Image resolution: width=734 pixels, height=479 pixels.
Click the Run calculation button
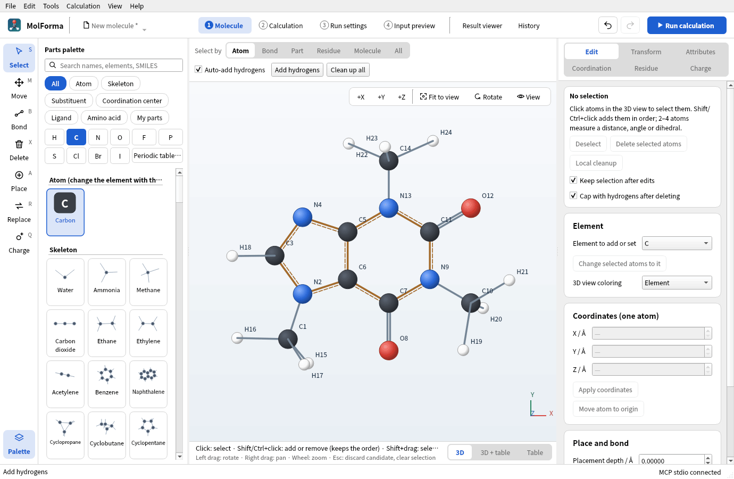pos(687,25)
